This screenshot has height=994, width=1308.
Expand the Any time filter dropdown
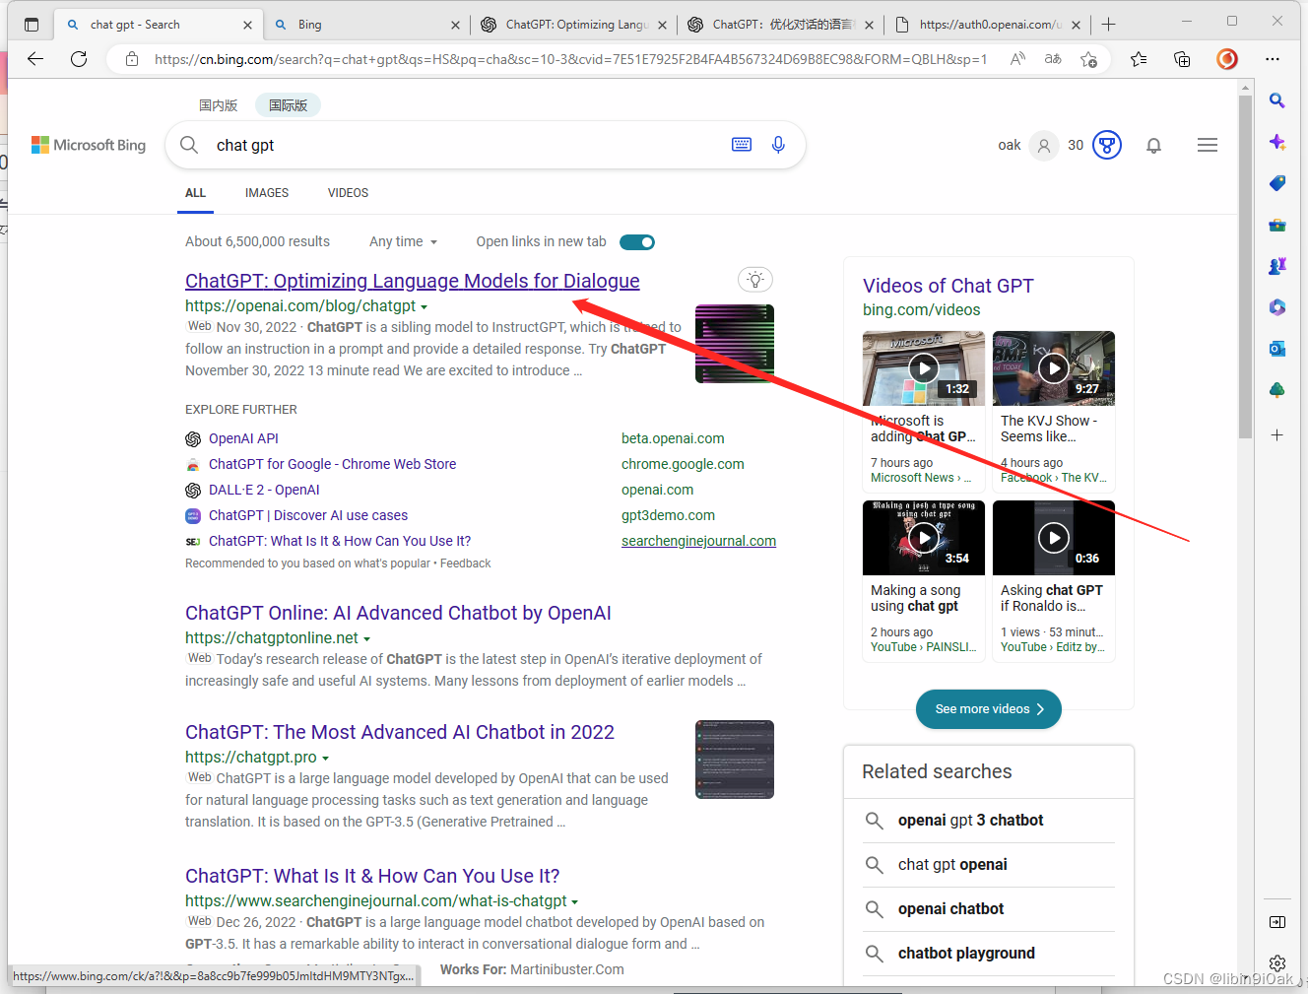[x=403, y=241]
